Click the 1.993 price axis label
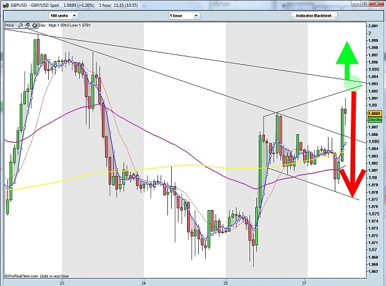 [x=373, y=84]
